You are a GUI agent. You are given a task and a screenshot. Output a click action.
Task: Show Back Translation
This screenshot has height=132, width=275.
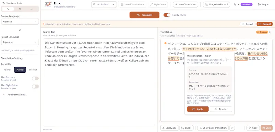[x=213, y=128]
